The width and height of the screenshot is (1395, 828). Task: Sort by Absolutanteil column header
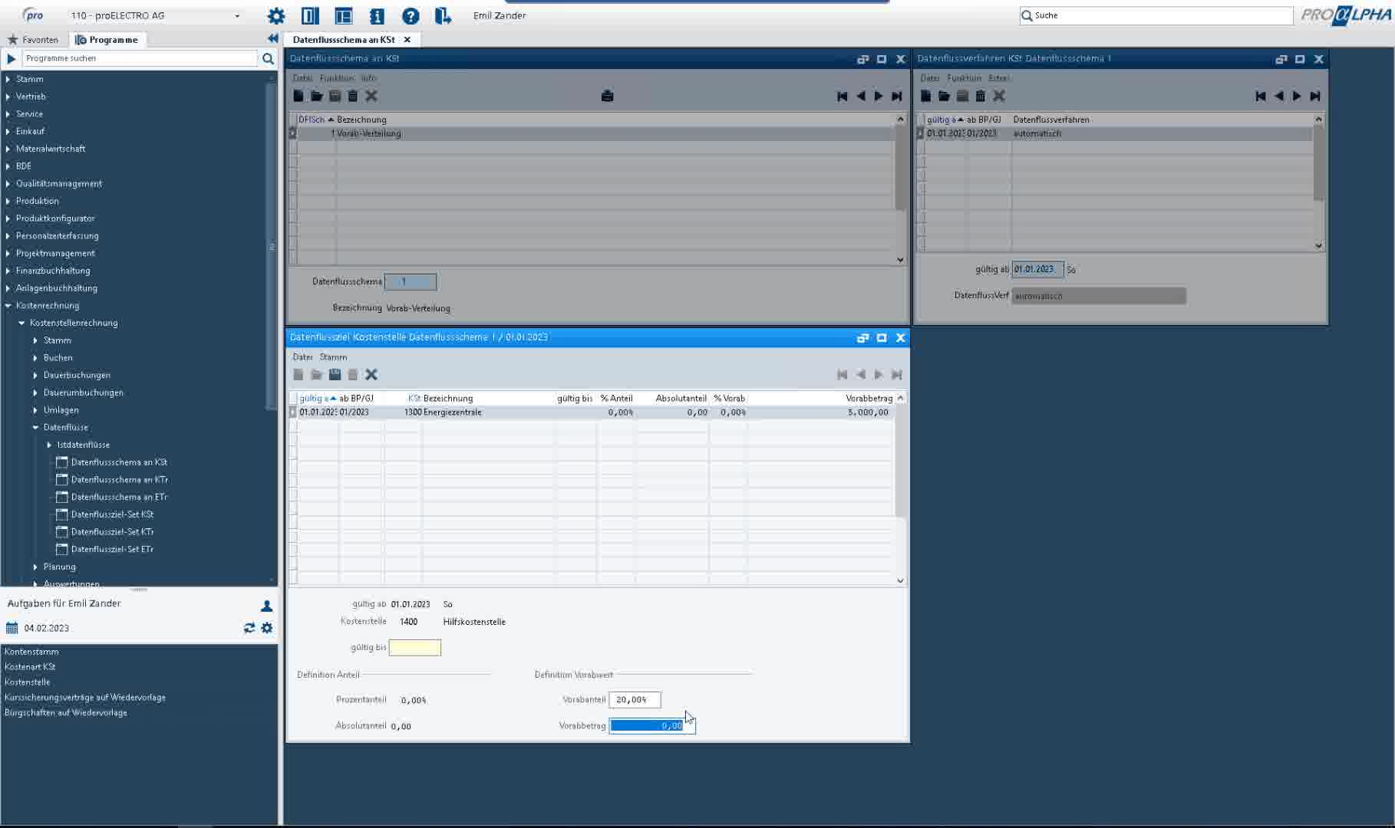tap(681, 399)
